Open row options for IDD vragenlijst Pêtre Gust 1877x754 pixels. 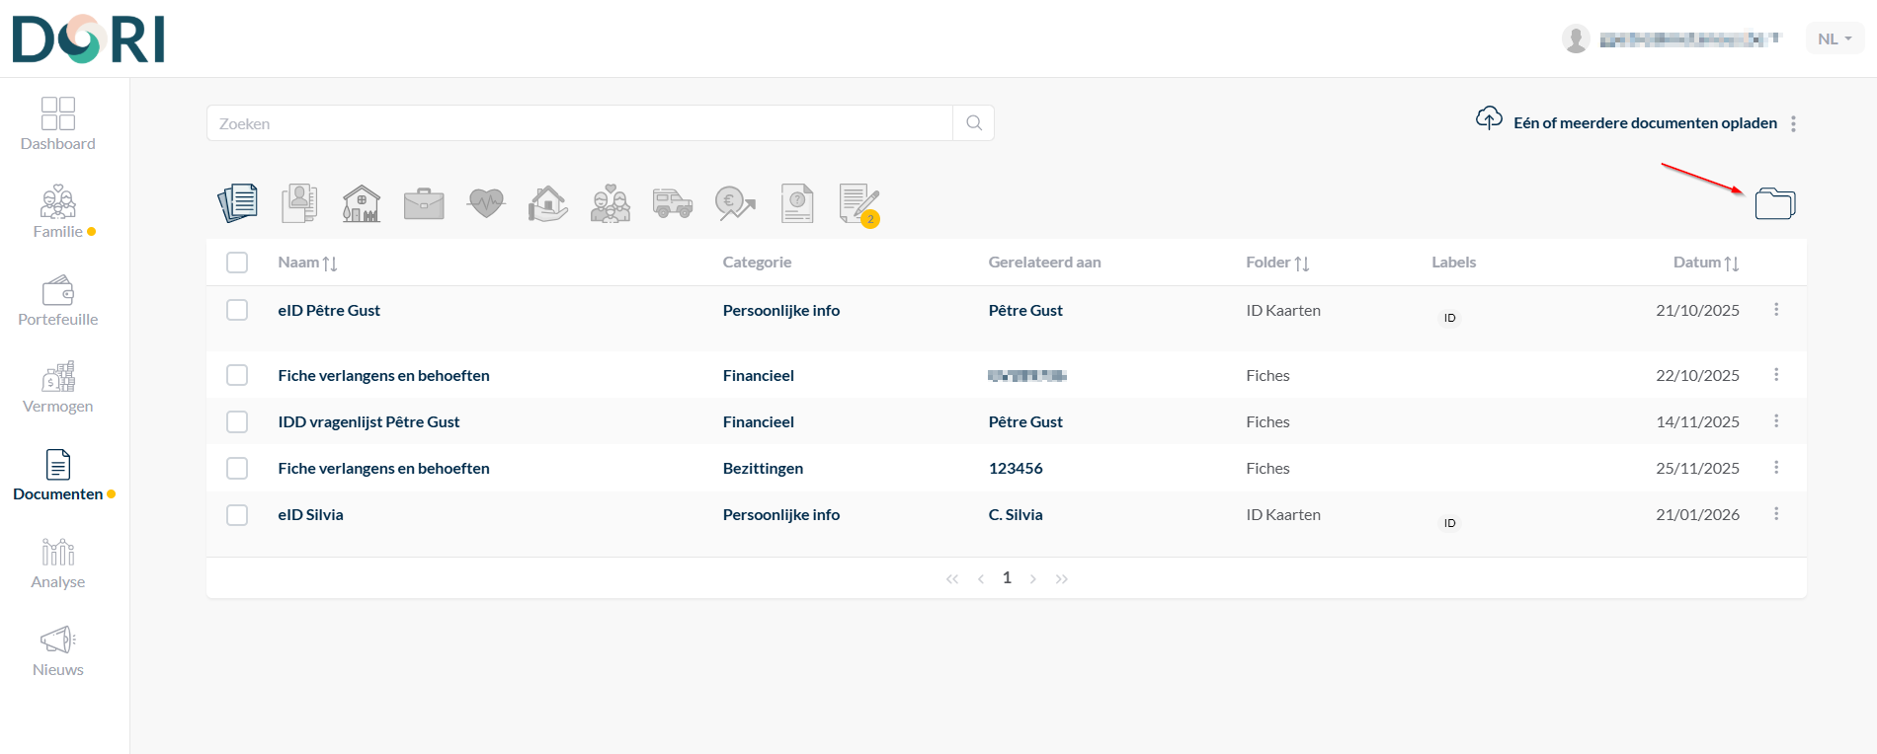tap(1776, 421)
